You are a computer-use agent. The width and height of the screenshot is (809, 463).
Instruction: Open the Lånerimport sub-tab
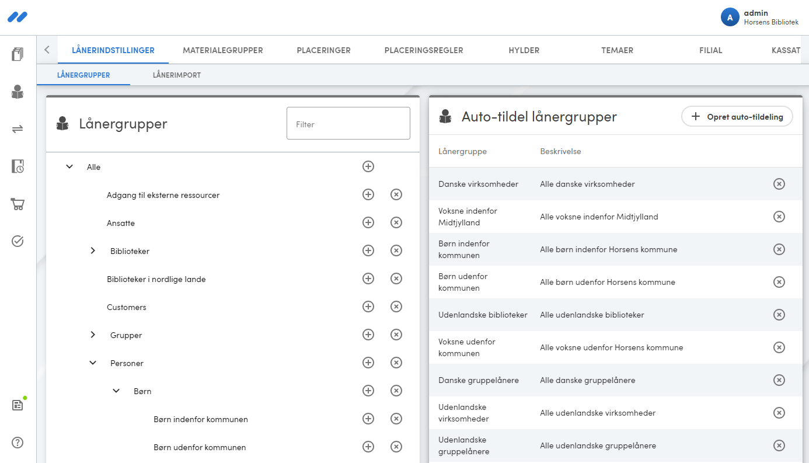click(x=177, y=75)
